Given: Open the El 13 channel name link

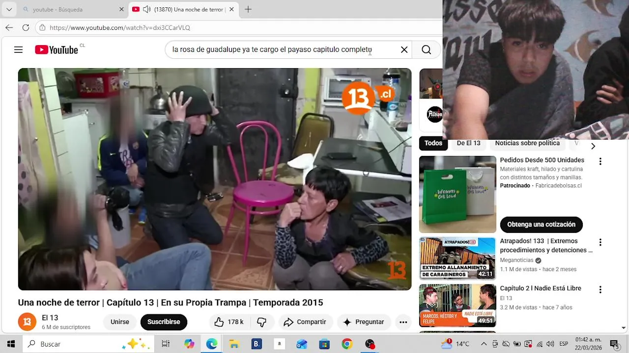Looking at the screenshot, I should coord(50,318).
